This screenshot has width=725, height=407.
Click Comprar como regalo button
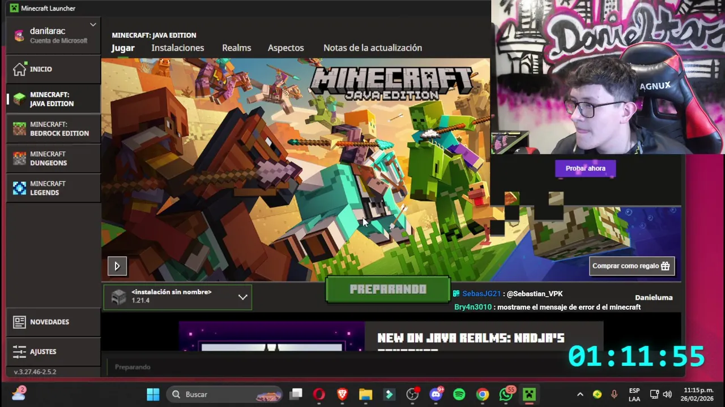[x=632, y=266]
